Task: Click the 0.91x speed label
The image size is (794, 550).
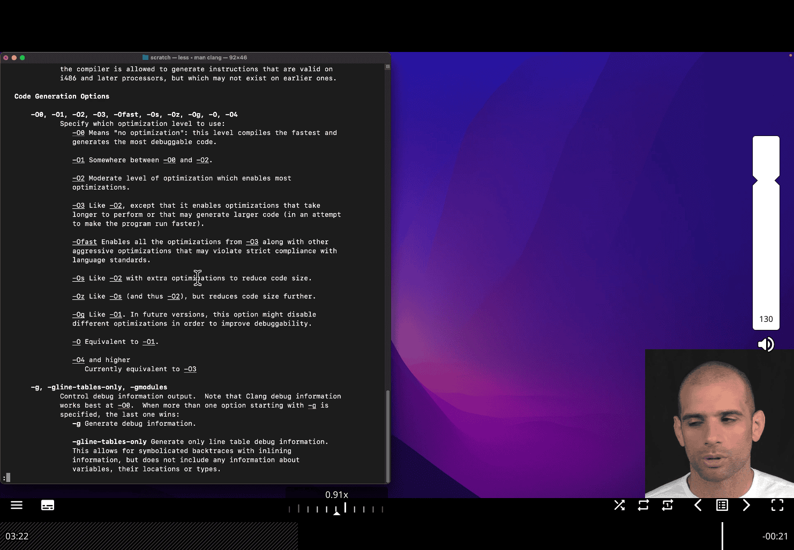Action: point(336,495)
